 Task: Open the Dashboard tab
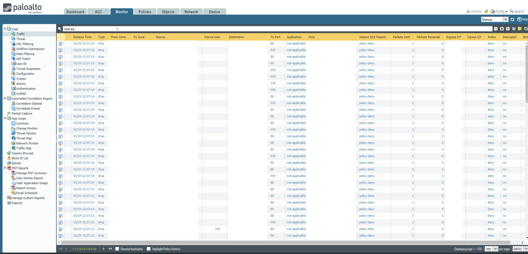[x=75, y=12]
